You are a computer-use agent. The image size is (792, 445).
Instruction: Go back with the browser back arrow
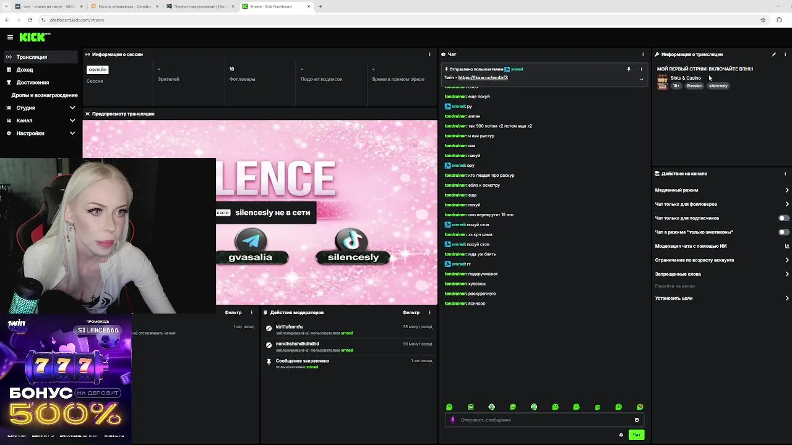7,20
